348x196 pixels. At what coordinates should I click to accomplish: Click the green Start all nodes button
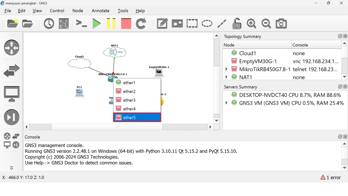coord(97,23)
